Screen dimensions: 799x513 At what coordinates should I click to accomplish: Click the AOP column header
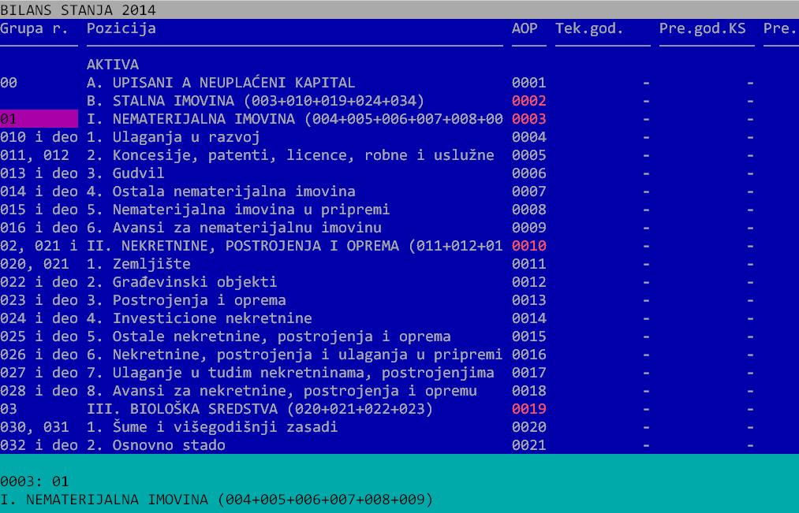point(525,28)
